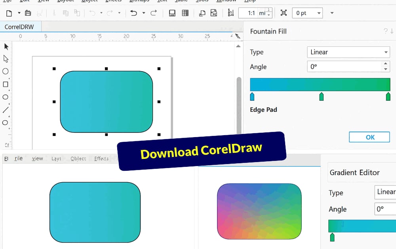Open the Fountain Fill Type dropdown
This screenshot has width=396, height=249.
[348, 52]
